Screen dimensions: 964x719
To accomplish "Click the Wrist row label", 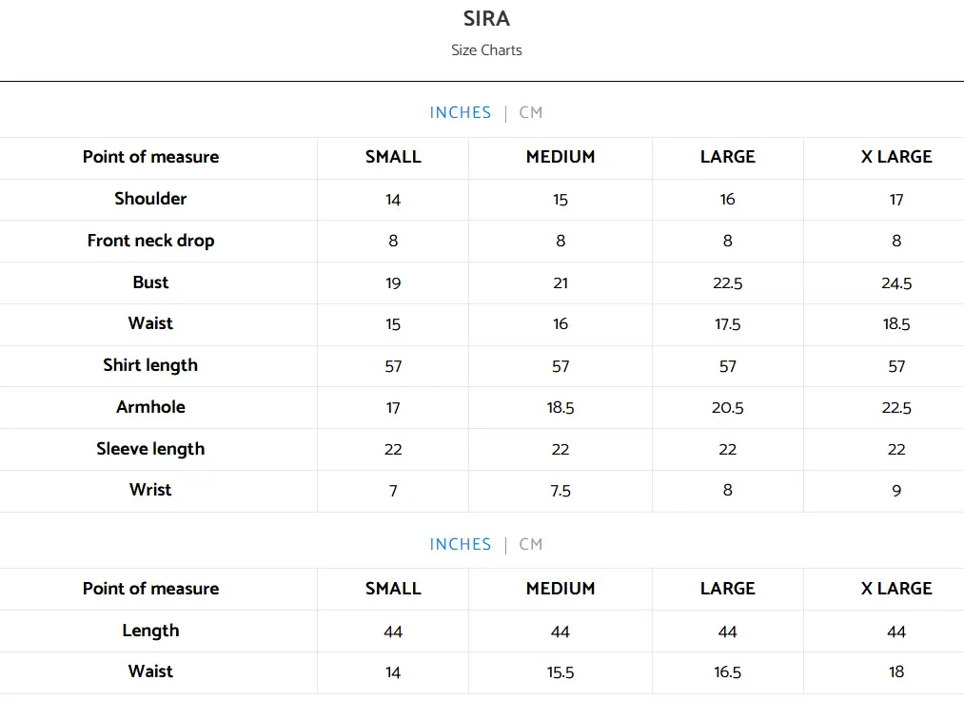I will coord(150,491).
